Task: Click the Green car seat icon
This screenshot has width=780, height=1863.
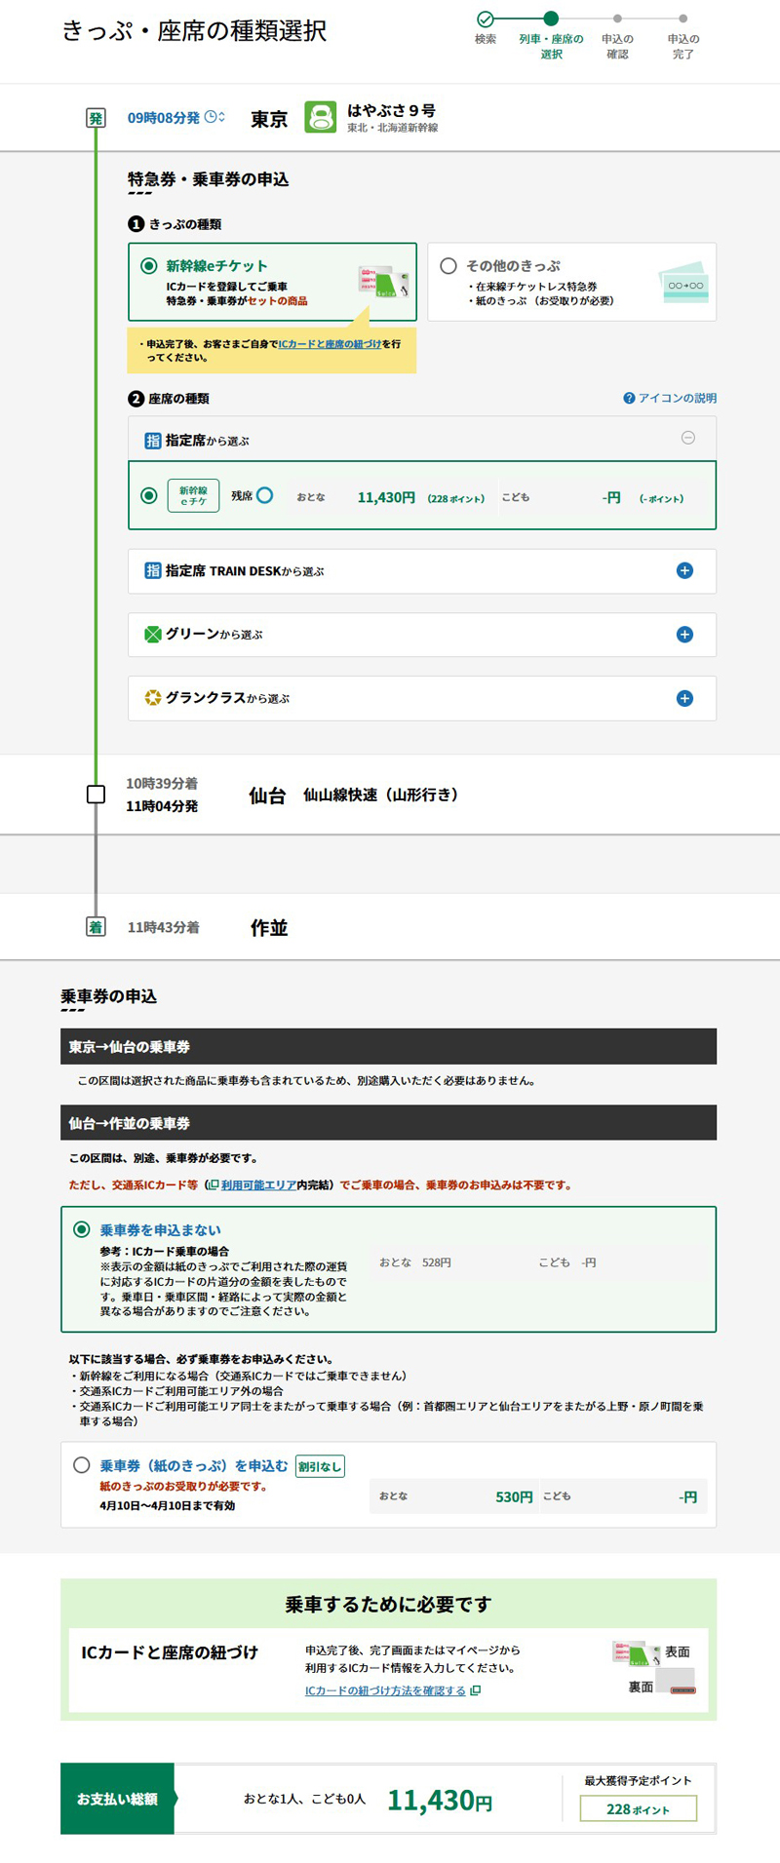Action: point(152,635)
